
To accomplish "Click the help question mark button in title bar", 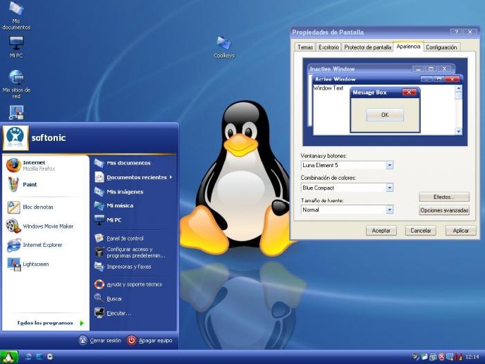I will click(x=456, y=32).
